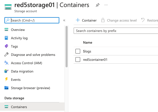This screenshot has height=112, width=158.
Task: Click the Data storage section heading
Action: tap(14, 98)
